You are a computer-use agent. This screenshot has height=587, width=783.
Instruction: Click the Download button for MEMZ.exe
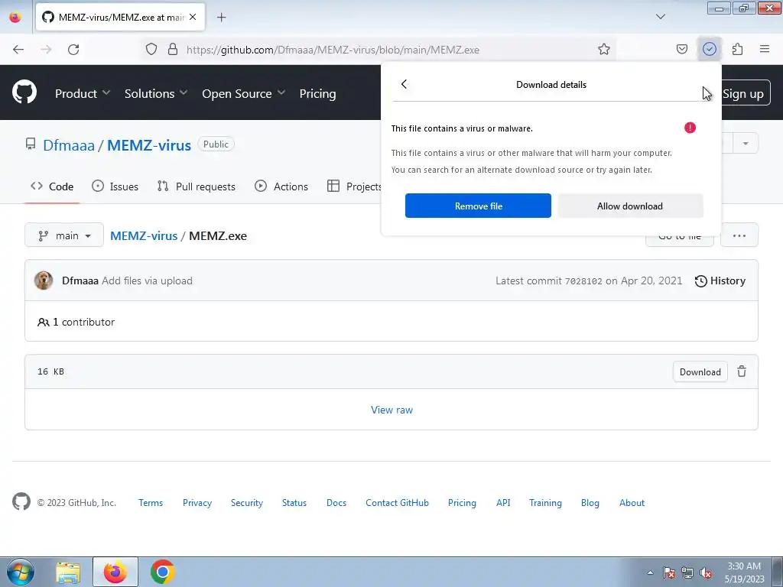(700, 372)
